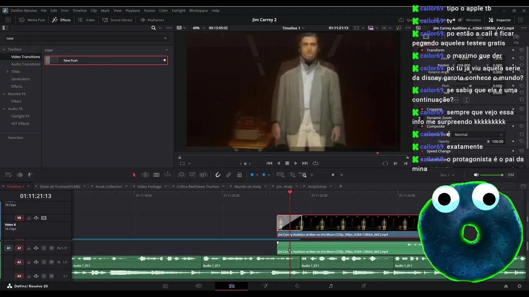
Task: Switch to the Asset Collection timeline tab
Action: click(109, 186)
